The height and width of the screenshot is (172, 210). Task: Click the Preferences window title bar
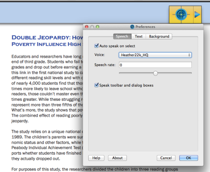(x=143, y=27)
